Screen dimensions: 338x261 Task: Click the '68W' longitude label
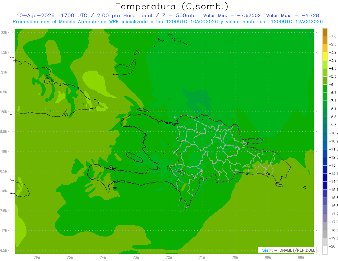[x=301, y=257]
